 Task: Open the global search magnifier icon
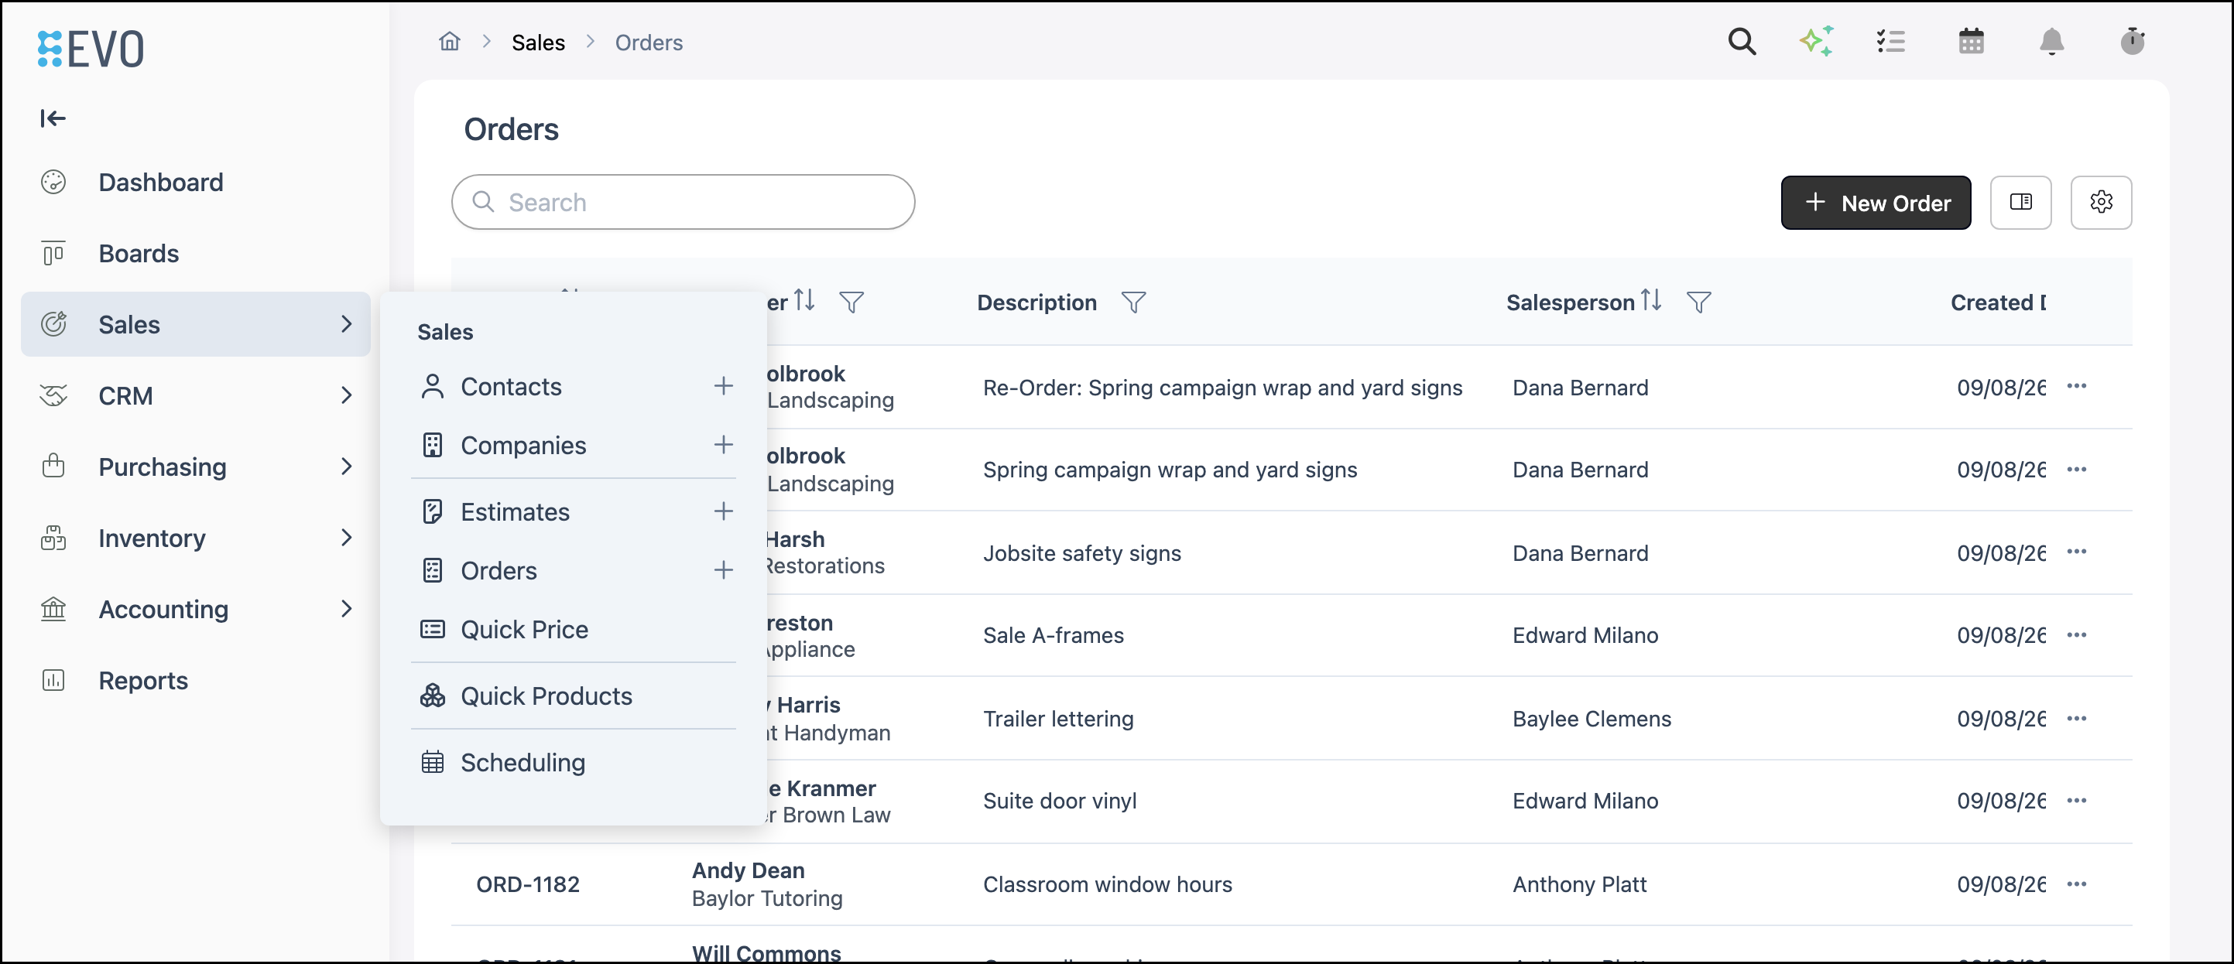pos(1742,42)
